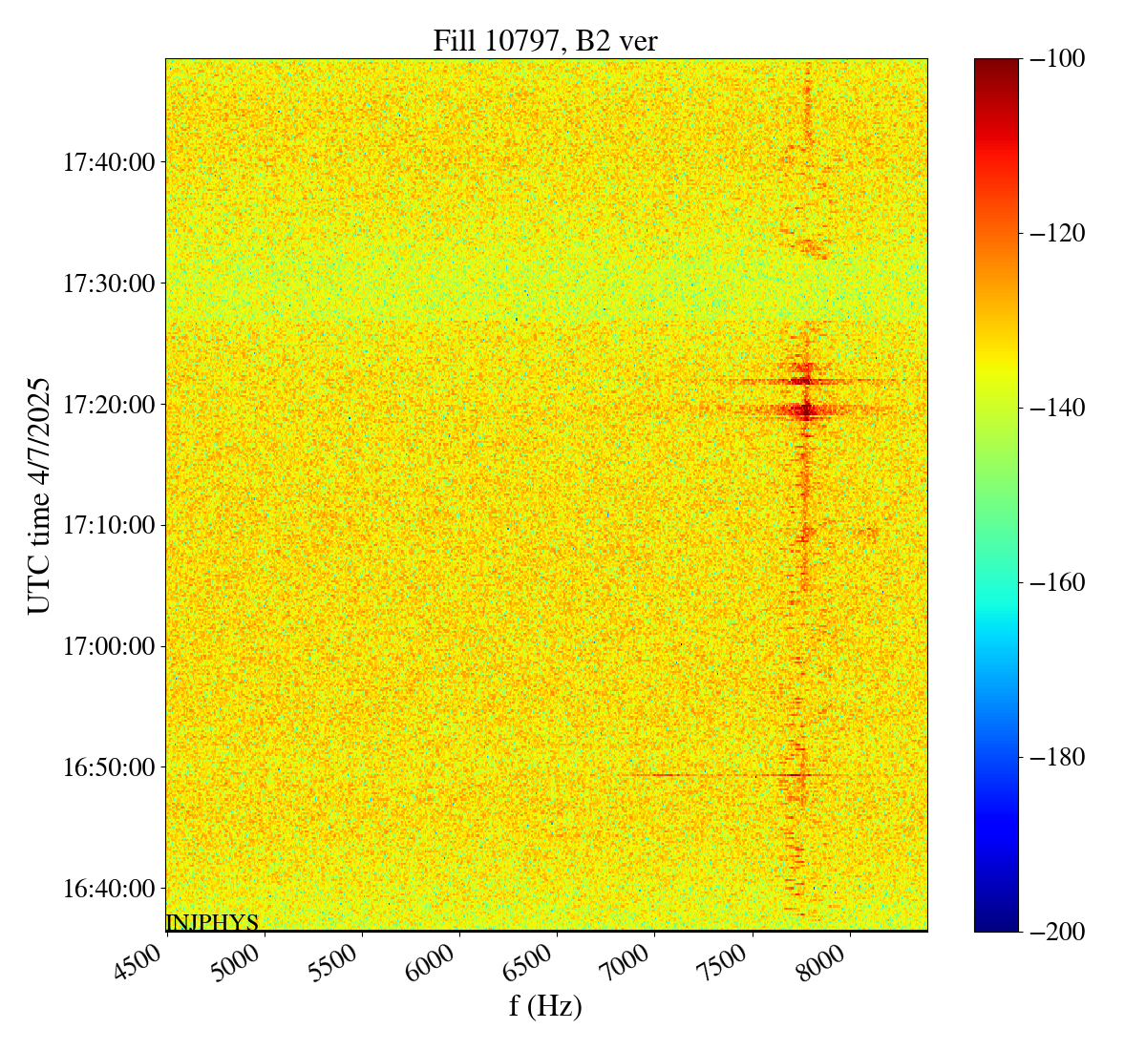Click the −100 label on the colorbar
This screenshot has width=1146, height=1050.
coord(1053,59)
